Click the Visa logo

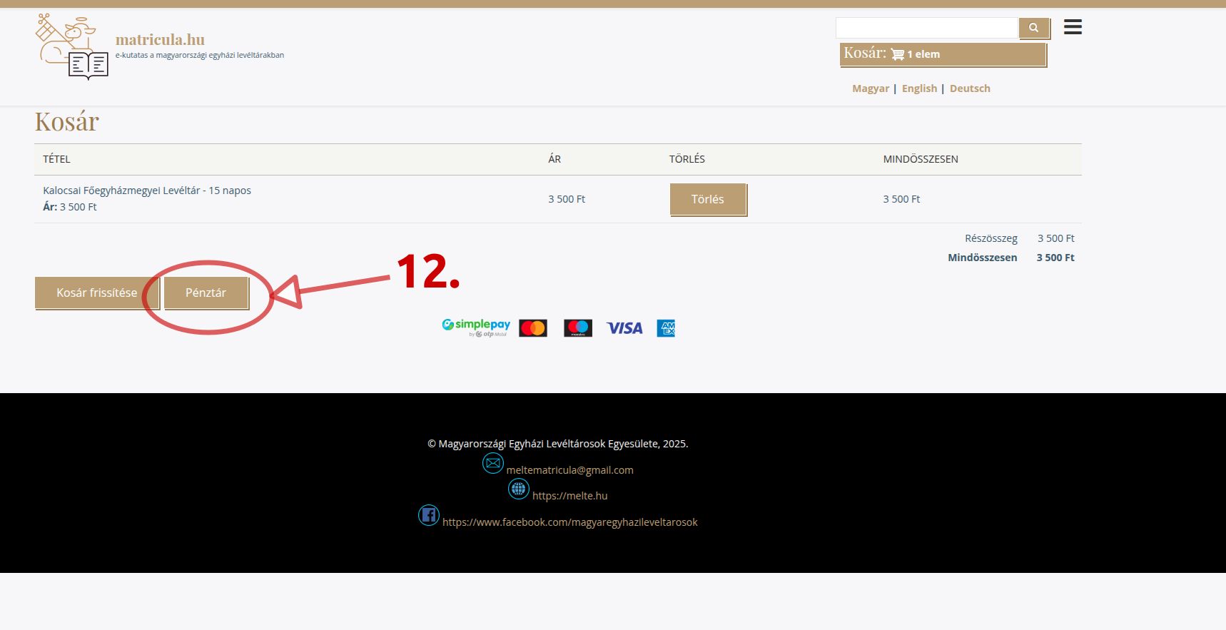click(624, 328)
